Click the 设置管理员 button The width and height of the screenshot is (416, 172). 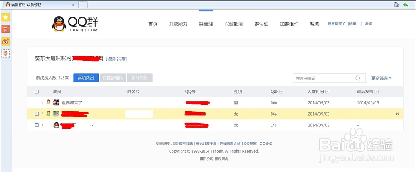[x=113, y=78]
